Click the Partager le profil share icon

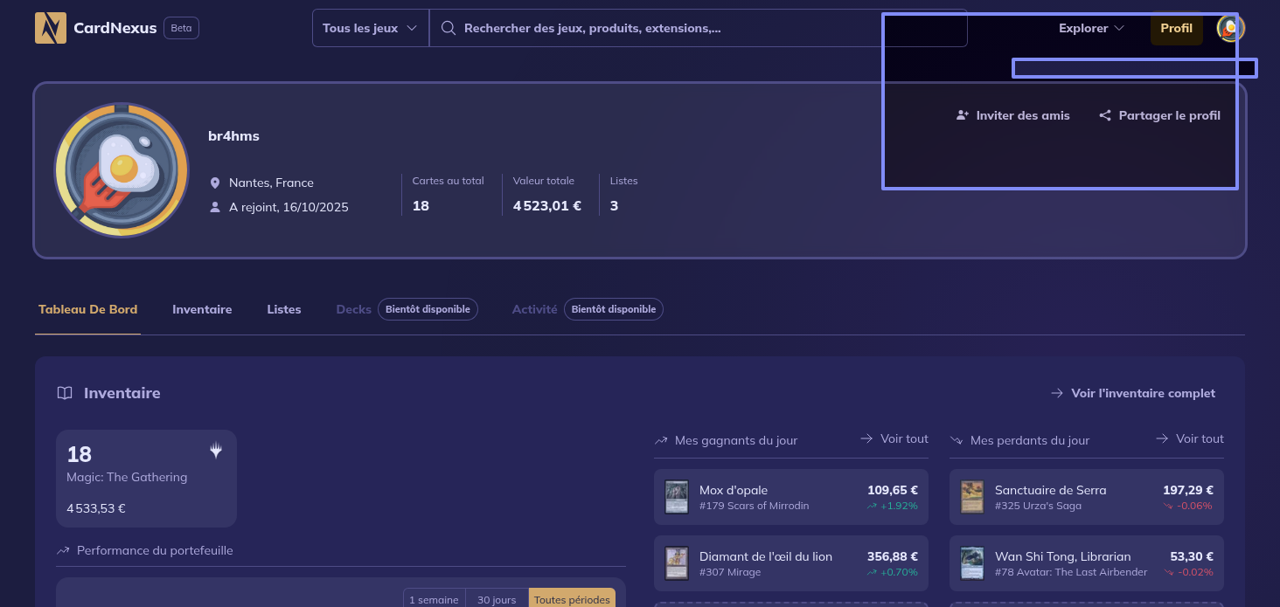(x=1105, y=115)
